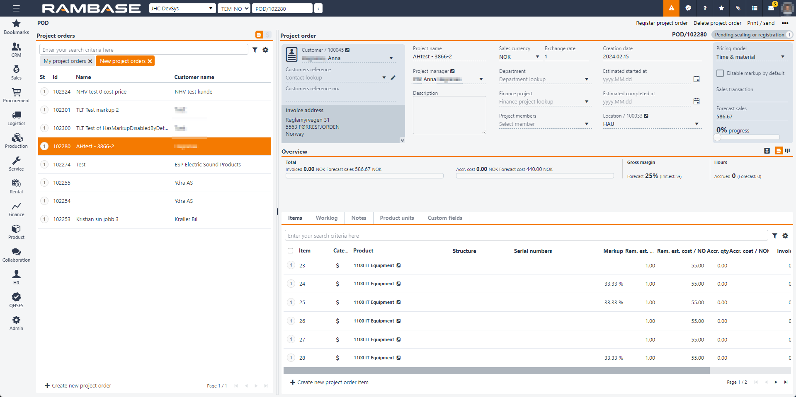The width and height of the screenshot is (796, 397).
Task: Click Create new project order item
Action: 329,383
